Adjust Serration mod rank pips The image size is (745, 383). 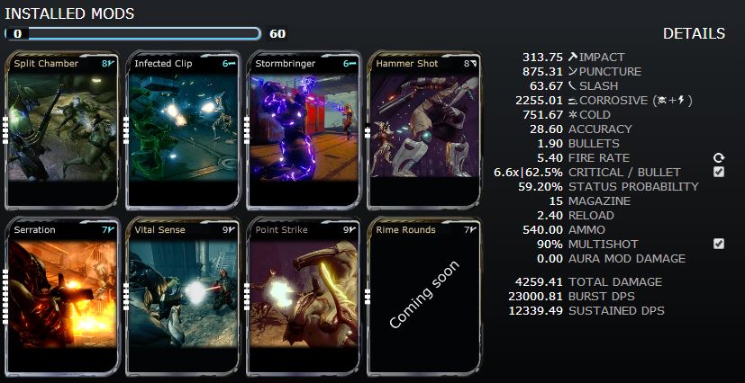pyautogui.click(x=5, y=298)
